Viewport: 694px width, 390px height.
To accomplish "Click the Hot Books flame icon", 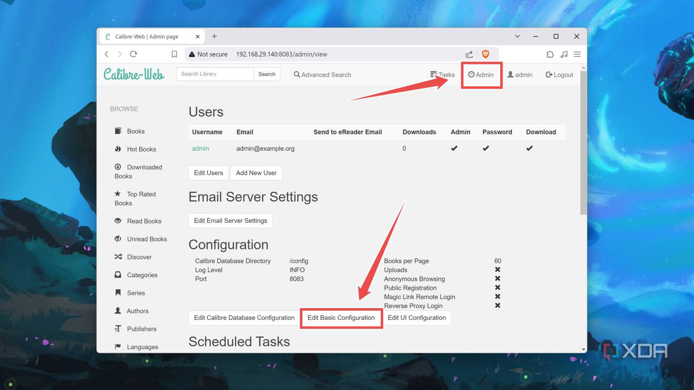I will point(118,149).
